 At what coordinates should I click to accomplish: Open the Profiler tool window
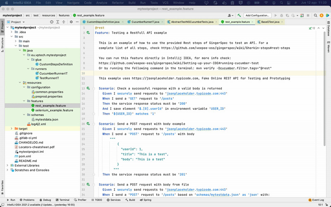[x=80, y=200]
